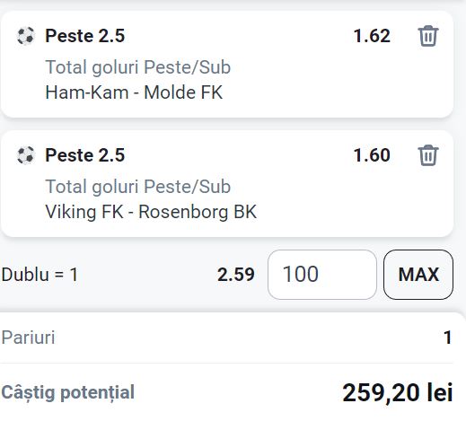This screenshot has width=466, height=421.
Task: Click the Pariuri row label
Action: 28,338
